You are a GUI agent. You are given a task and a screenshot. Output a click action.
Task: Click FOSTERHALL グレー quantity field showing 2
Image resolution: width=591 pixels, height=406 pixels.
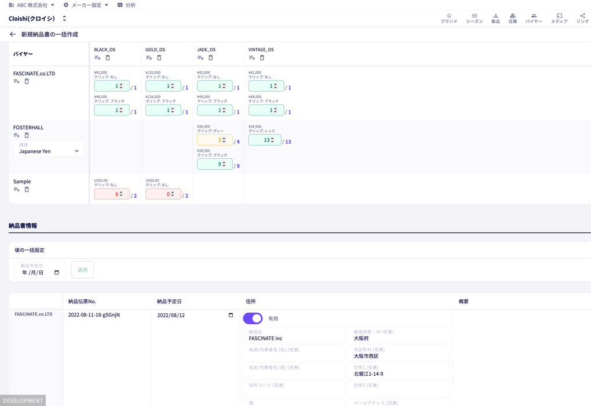(215, 140)
